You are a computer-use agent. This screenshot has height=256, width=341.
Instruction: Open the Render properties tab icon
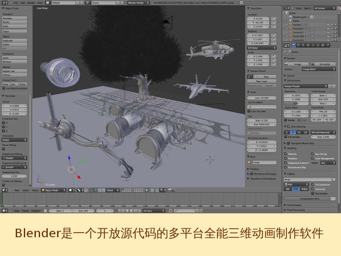coord(294,45)
